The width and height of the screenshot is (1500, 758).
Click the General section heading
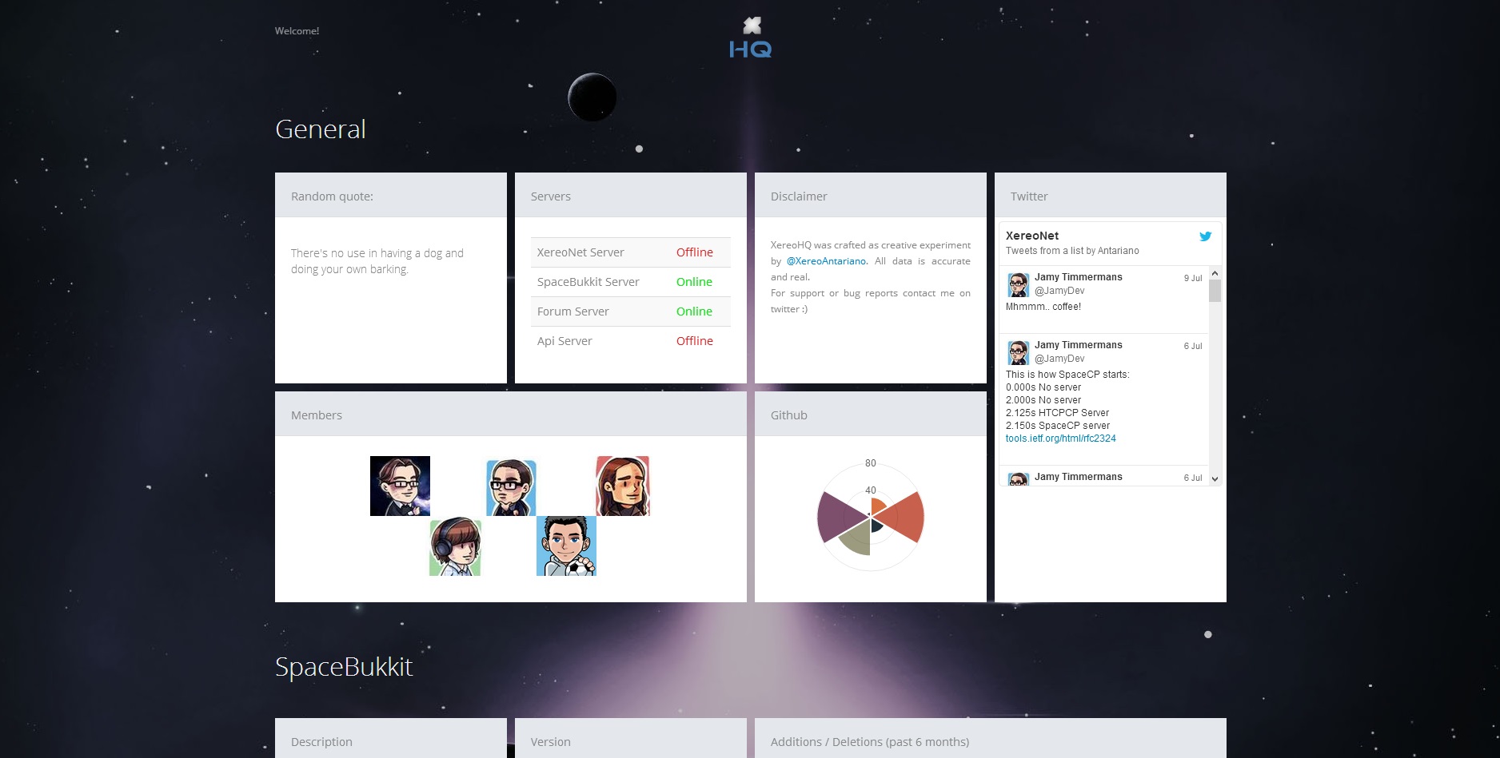[320, 129]
